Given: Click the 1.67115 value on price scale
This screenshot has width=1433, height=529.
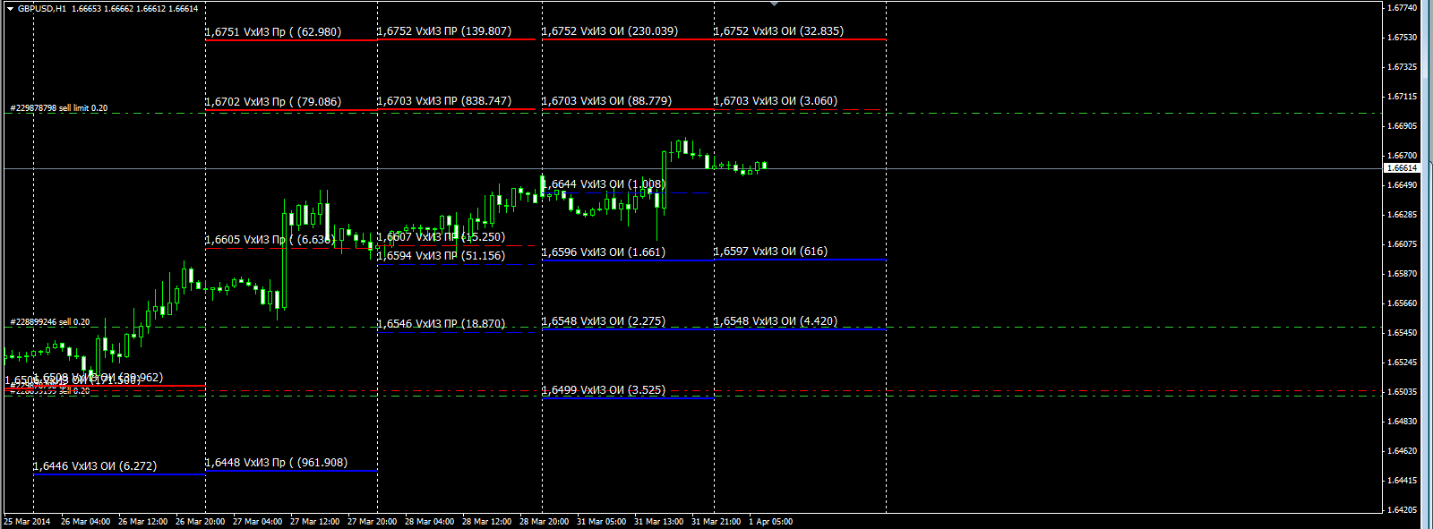Looking at the screenshot, I should (1403, 97).
